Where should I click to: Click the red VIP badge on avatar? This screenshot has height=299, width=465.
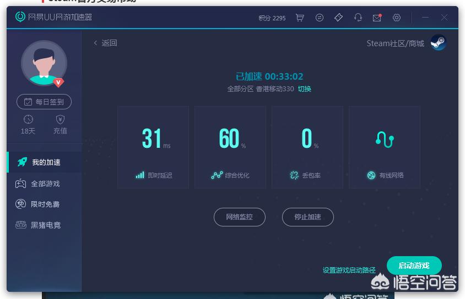click(58, 82)
